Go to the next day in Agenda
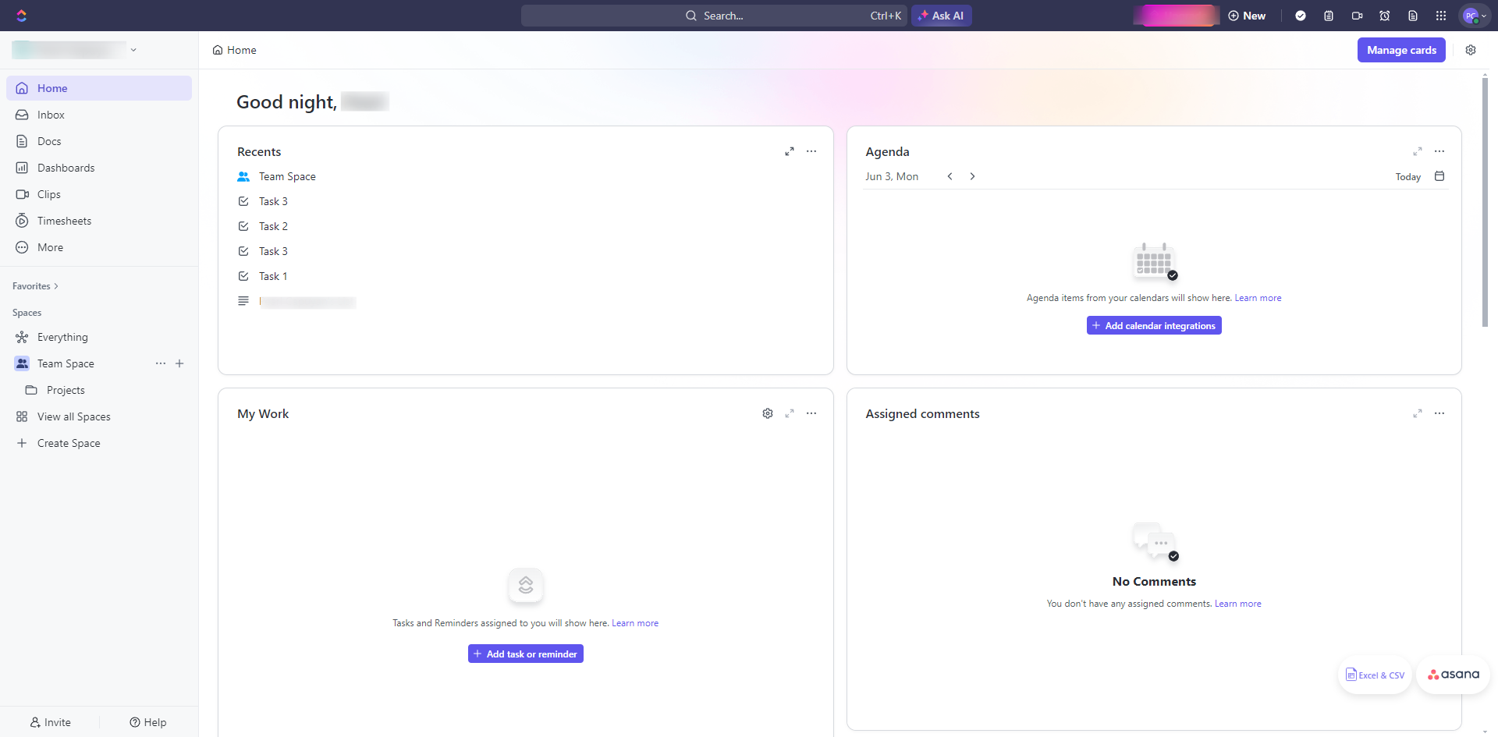Viewport: 1498px width, 737px height. click(x=972, y=176)
